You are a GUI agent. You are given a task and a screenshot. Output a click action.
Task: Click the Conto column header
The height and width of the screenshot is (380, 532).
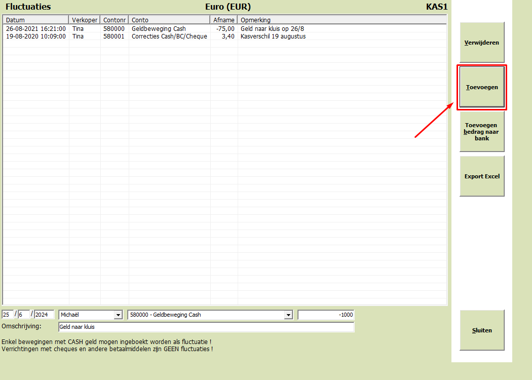169,20
